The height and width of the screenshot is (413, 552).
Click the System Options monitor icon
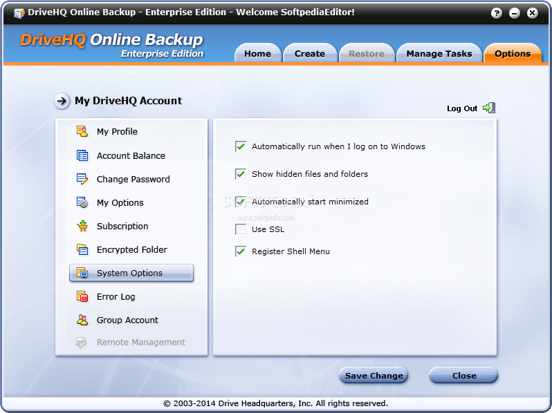(x=82, y=273)
